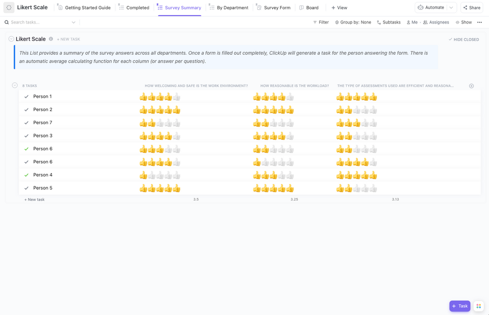Open the Show display options
Screen dimensions: 489x315
(x=463, y=22)
